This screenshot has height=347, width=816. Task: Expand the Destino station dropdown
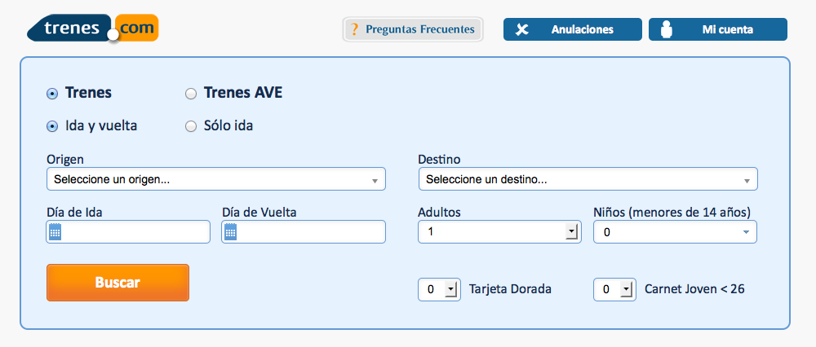point(588,179)
